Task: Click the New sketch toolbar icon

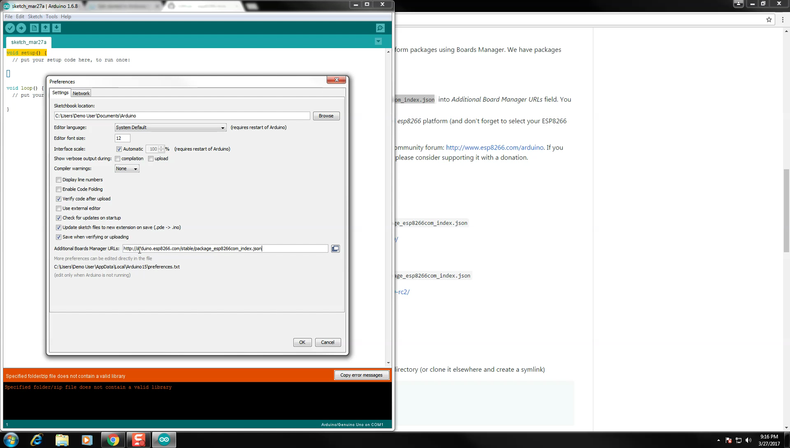Action: tap(34, 28)
